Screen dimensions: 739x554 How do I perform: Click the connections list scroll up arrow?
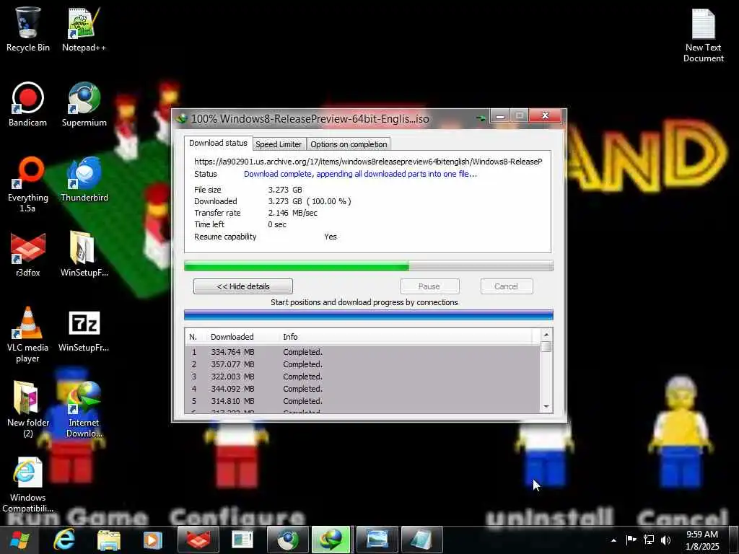coord(546,335)
